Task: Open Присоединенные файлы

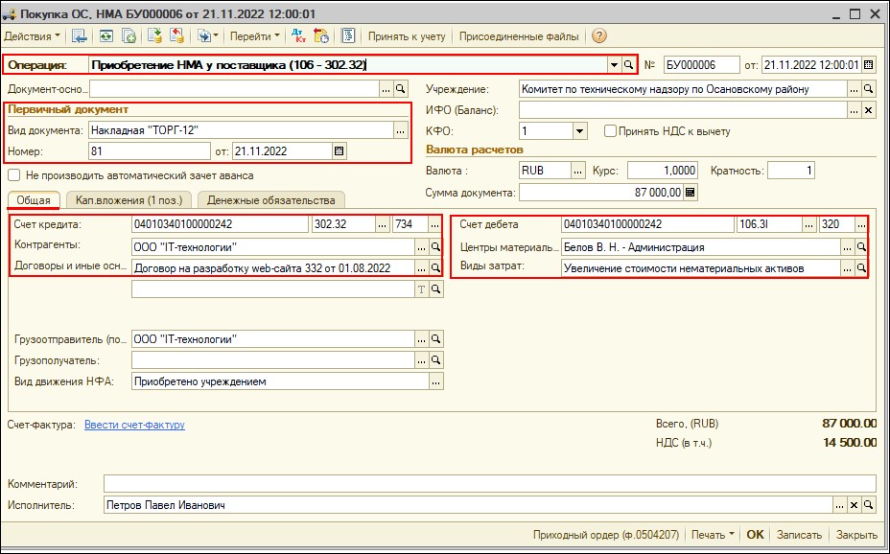Action: 519,36
